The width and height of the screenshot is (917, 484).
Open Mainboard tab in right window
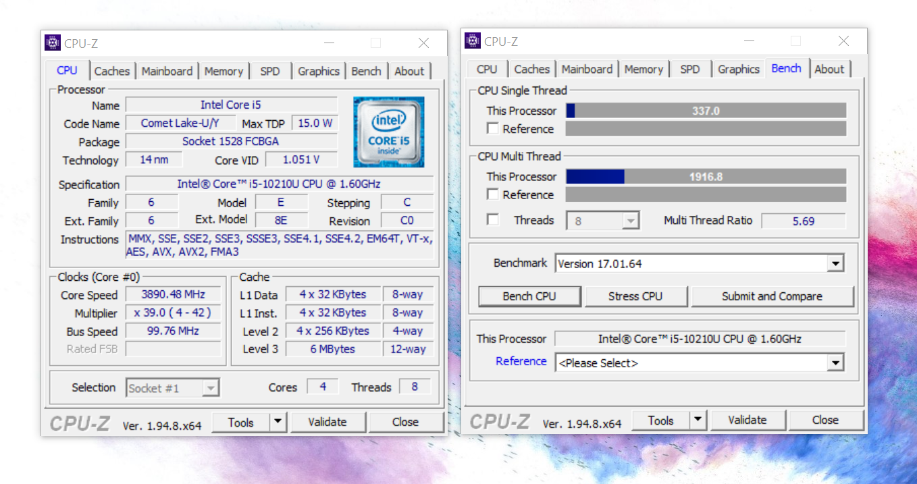coord(587,70)
